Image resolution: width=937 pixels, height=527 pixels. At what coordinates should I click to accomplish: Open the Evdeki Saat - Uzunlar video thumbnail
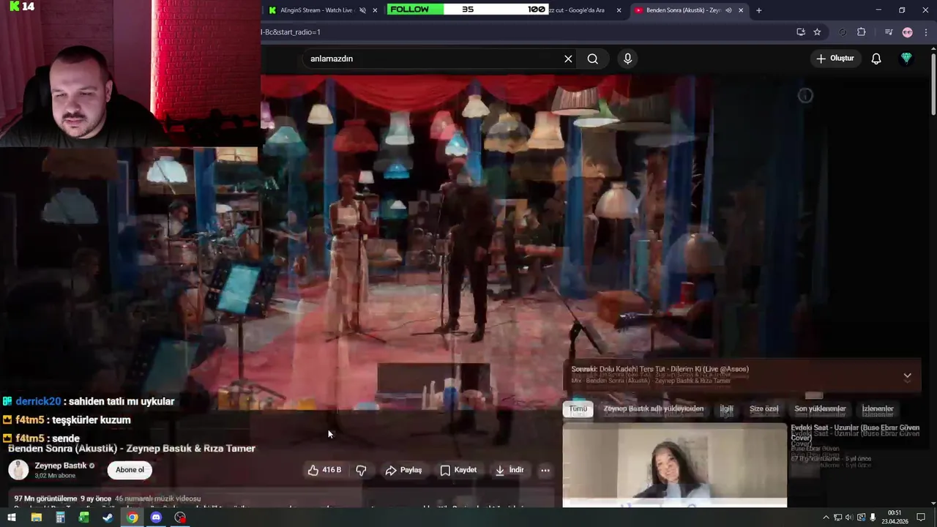(x=675, y=466)
